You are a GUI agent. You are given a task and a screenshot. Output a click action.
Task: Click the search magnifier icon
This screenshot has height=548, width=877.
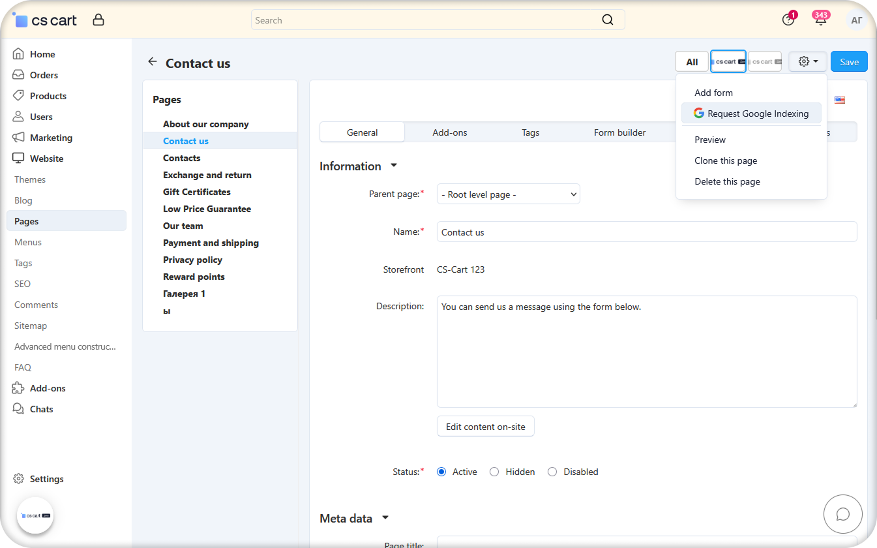607,20
